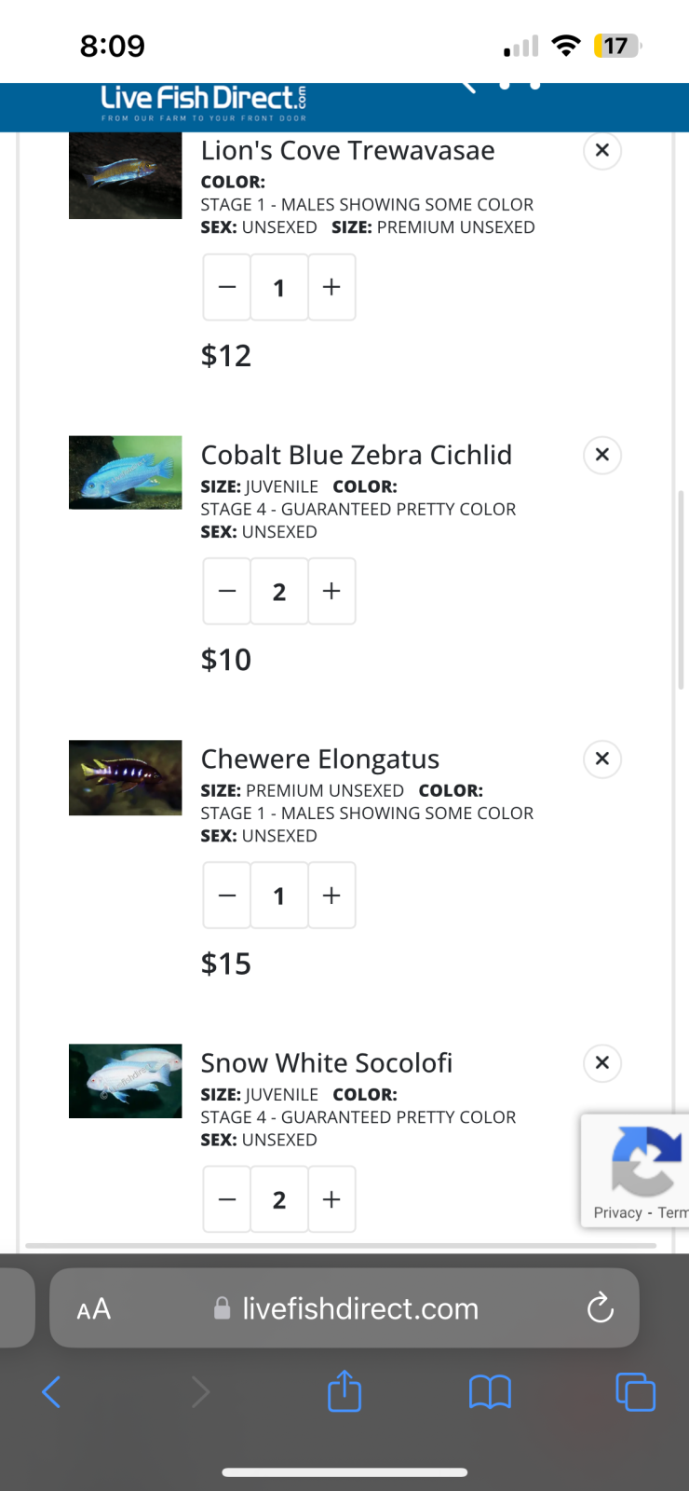Reload the page in address bar
The image size is (689, 1491).
(601, 1308)
